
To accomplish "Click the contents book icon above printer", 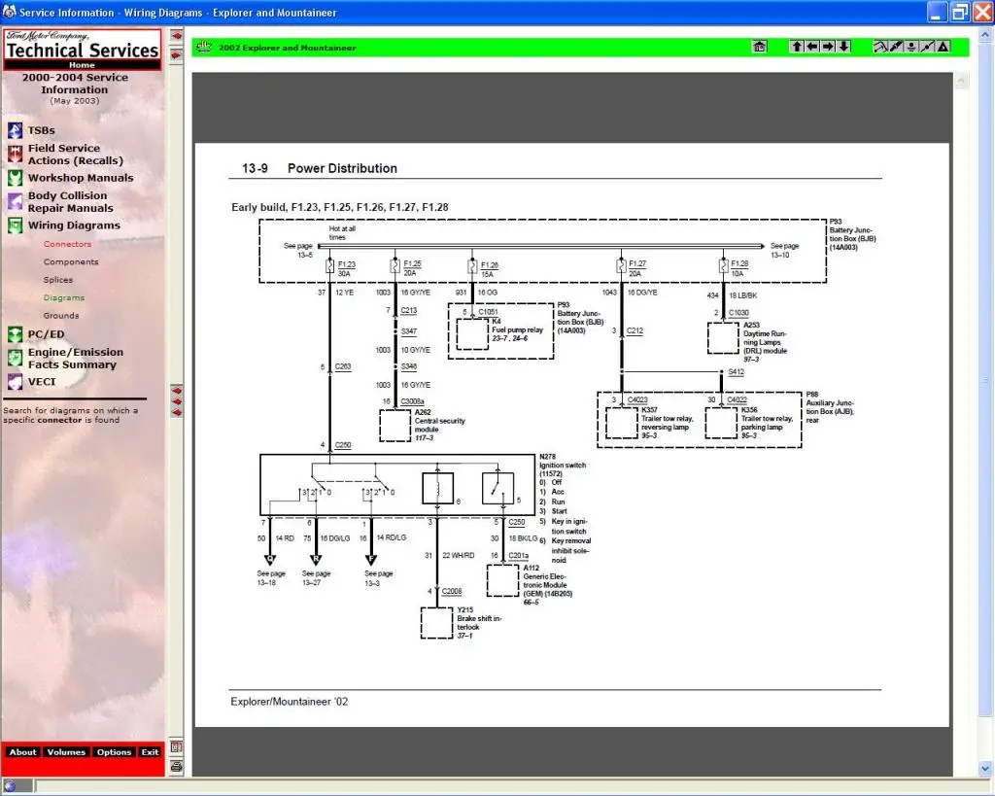I will 177,747.
